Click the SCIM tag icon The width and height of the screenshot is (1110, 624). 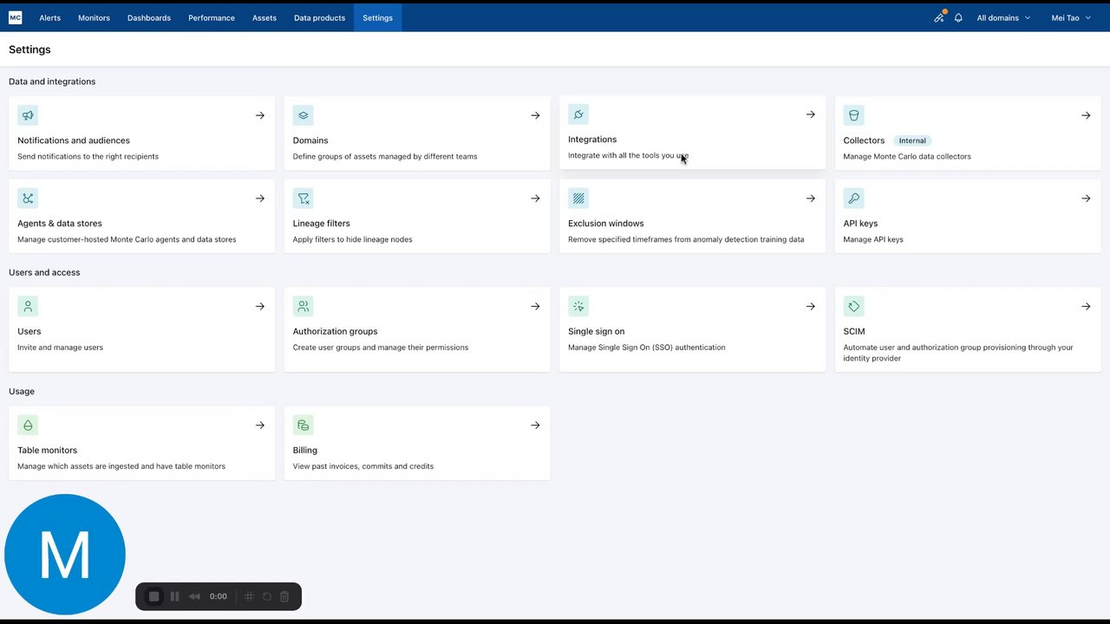(x=853, y=306)
